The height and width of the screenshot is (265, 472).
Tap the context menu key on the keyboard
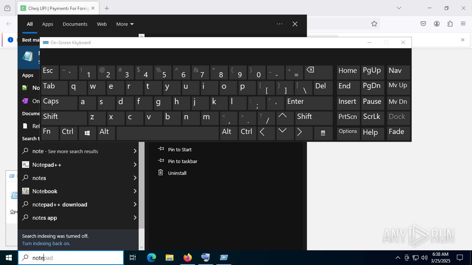tap(323, 133)
